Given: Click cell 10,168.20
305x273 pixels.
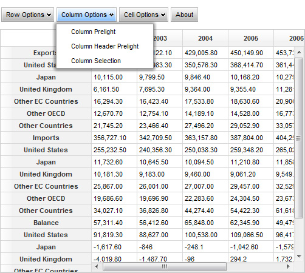Looking at the screenshot, I should pos(251,77).
